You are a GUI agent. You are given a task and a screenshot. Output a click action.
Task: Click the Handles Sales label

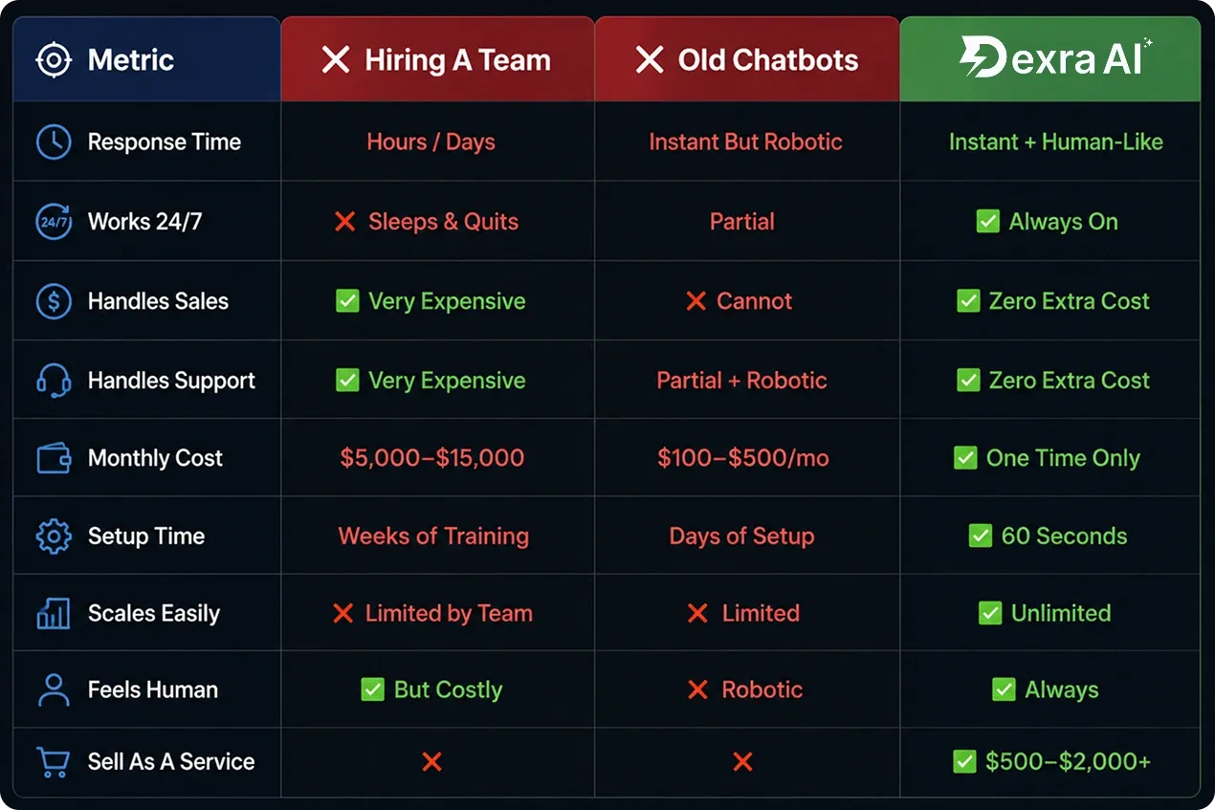[158, 301]
